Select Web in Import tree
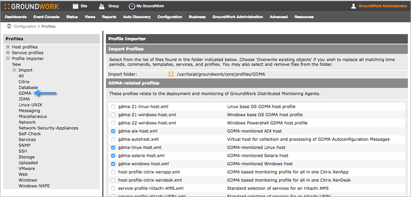 (23, 174)
